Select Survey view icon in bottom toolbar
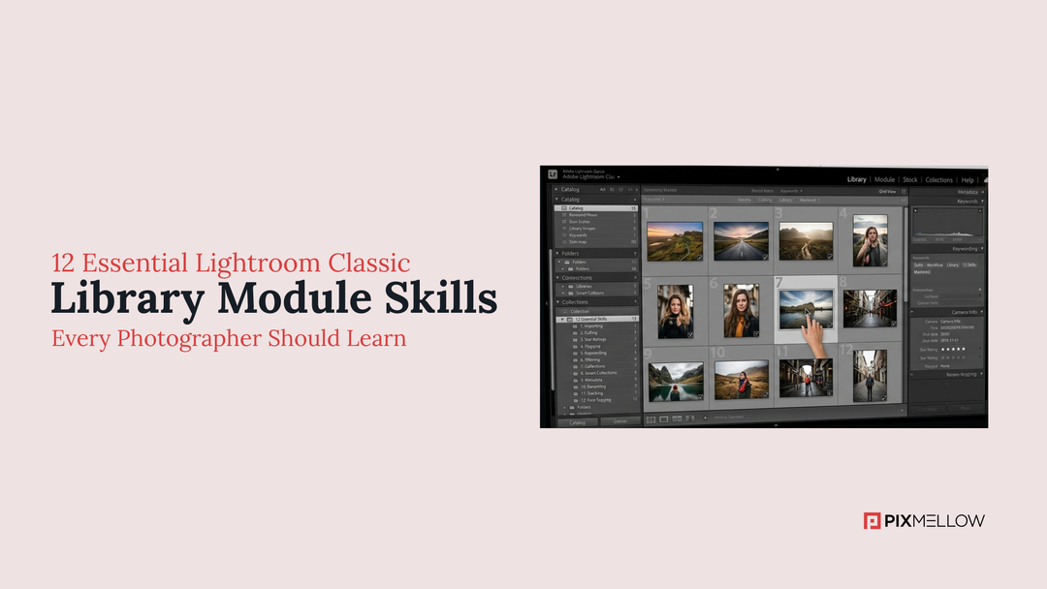 point(690,418)
